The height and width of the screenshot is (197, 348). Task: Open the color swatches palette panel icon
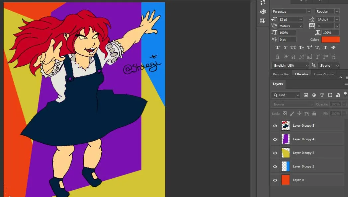coord(263,12)
